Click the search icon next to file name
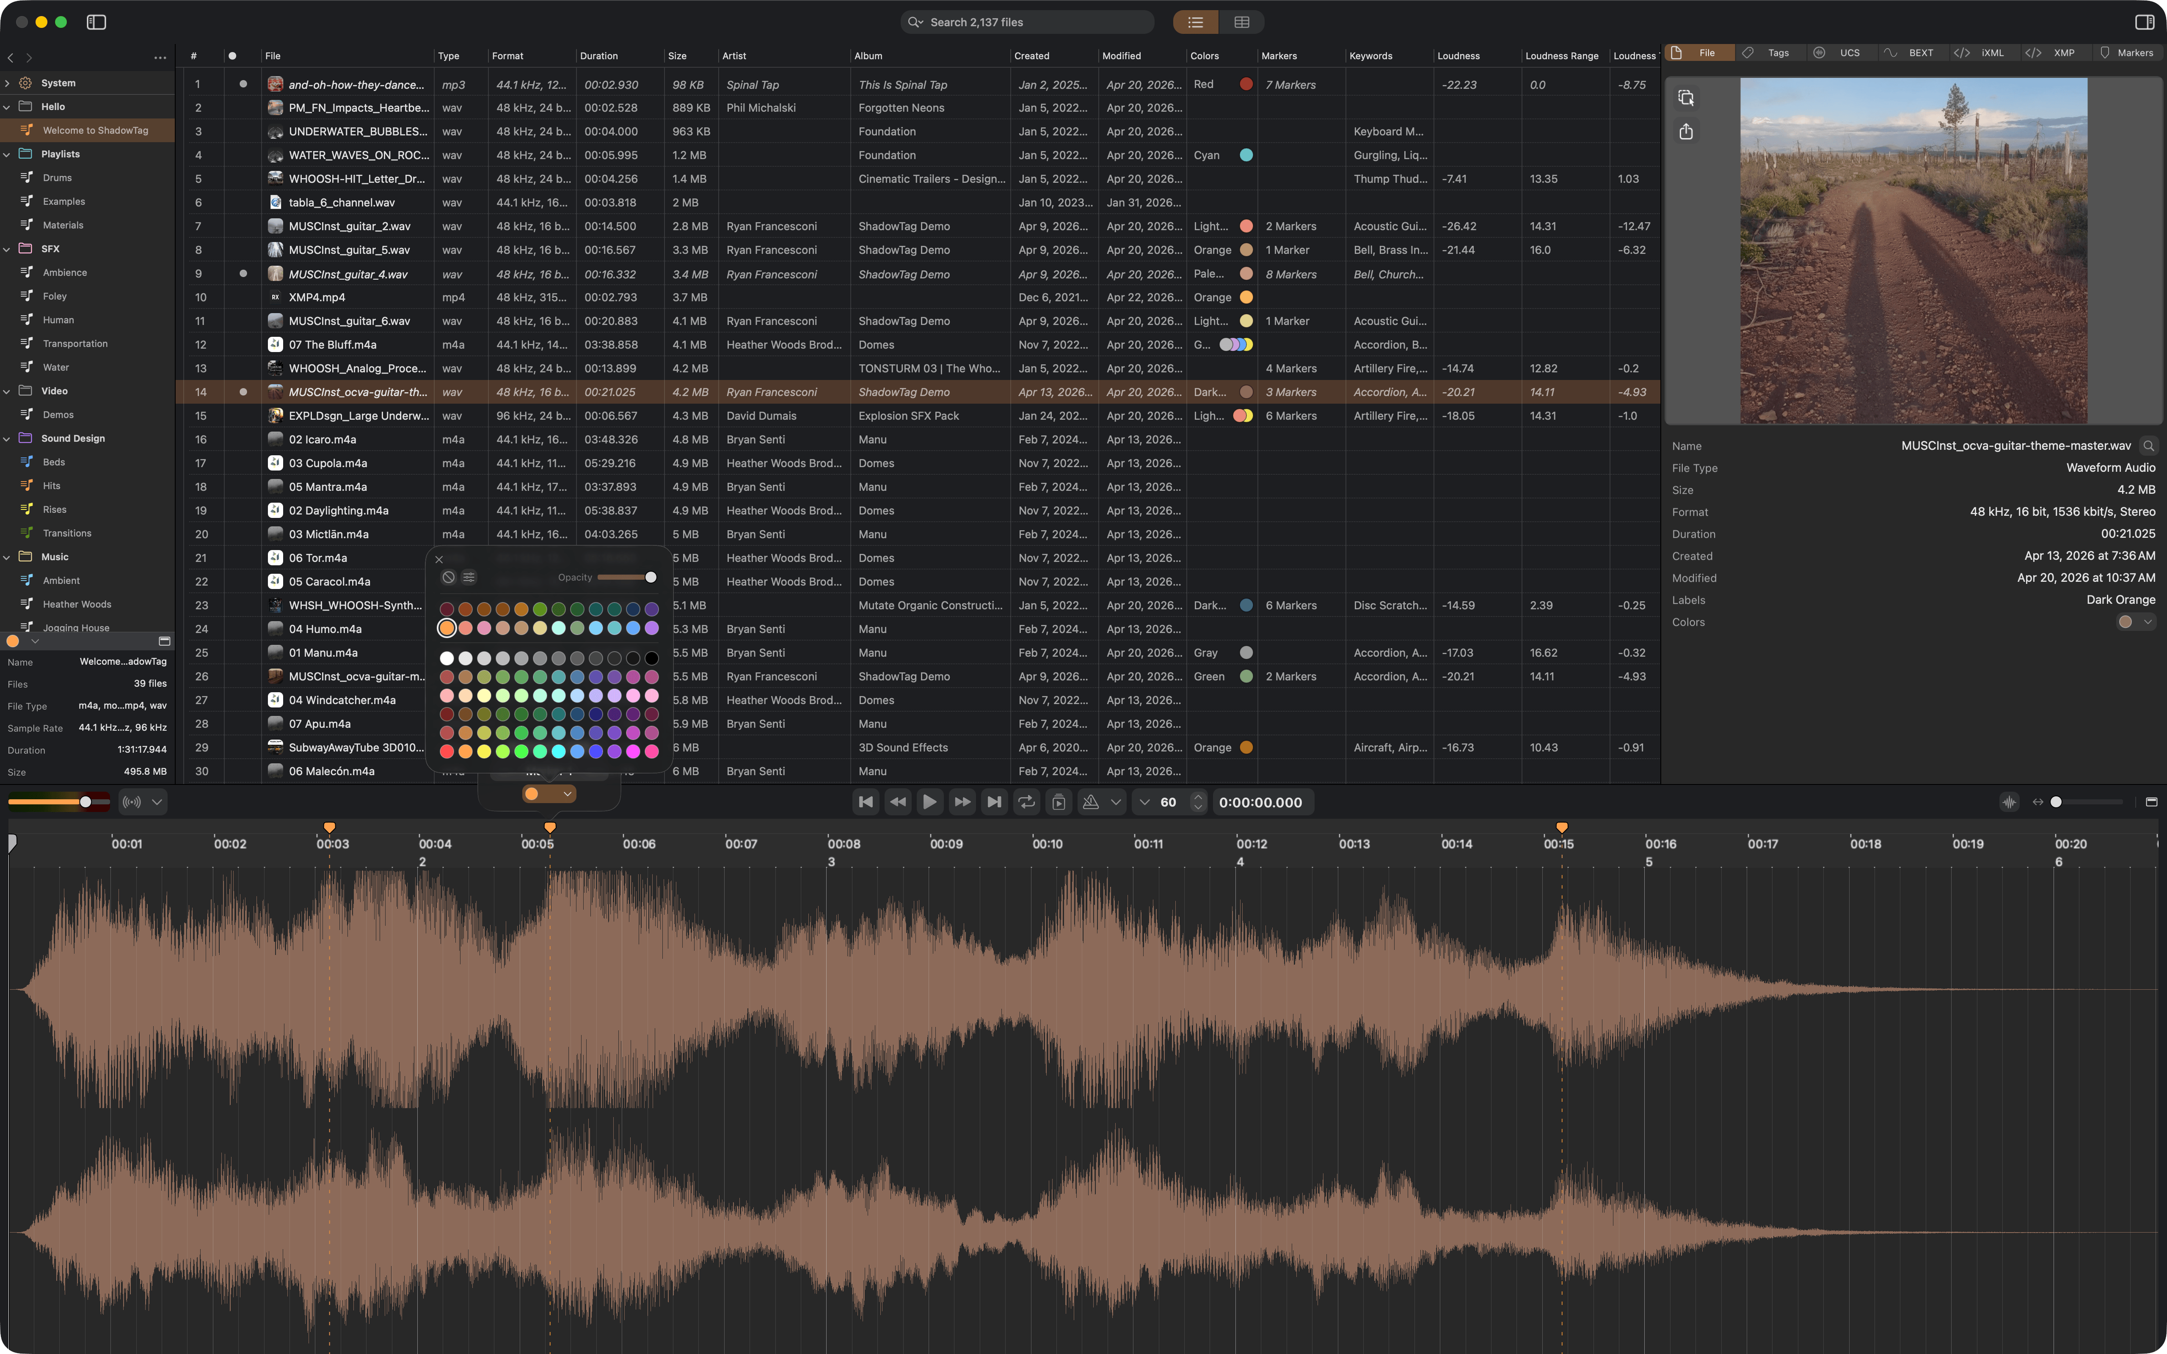The height and width of the screenshot is (1354, 2167). click(x=2148, y=446)
